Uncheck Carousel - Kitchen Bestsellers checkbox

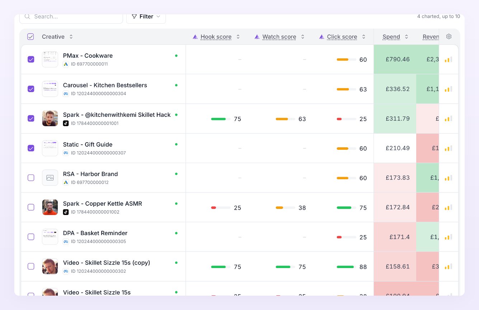tap(31, 89)
